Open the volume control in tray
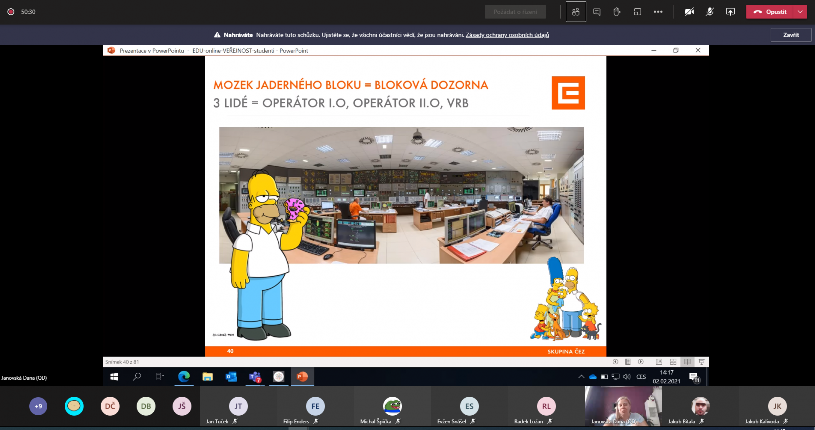The image size is (815, 430). point(627,377)
